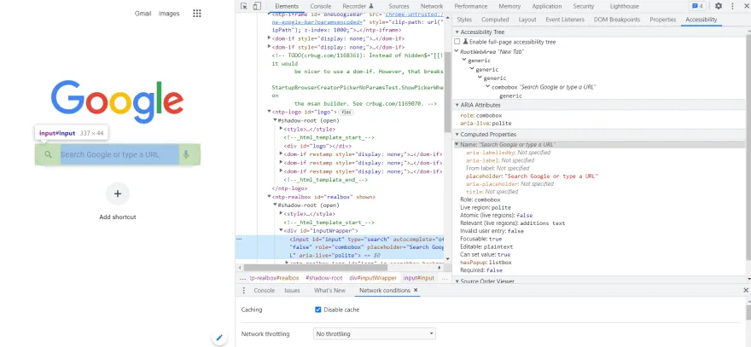Open the Memory panel tab

tap(509, 6)
